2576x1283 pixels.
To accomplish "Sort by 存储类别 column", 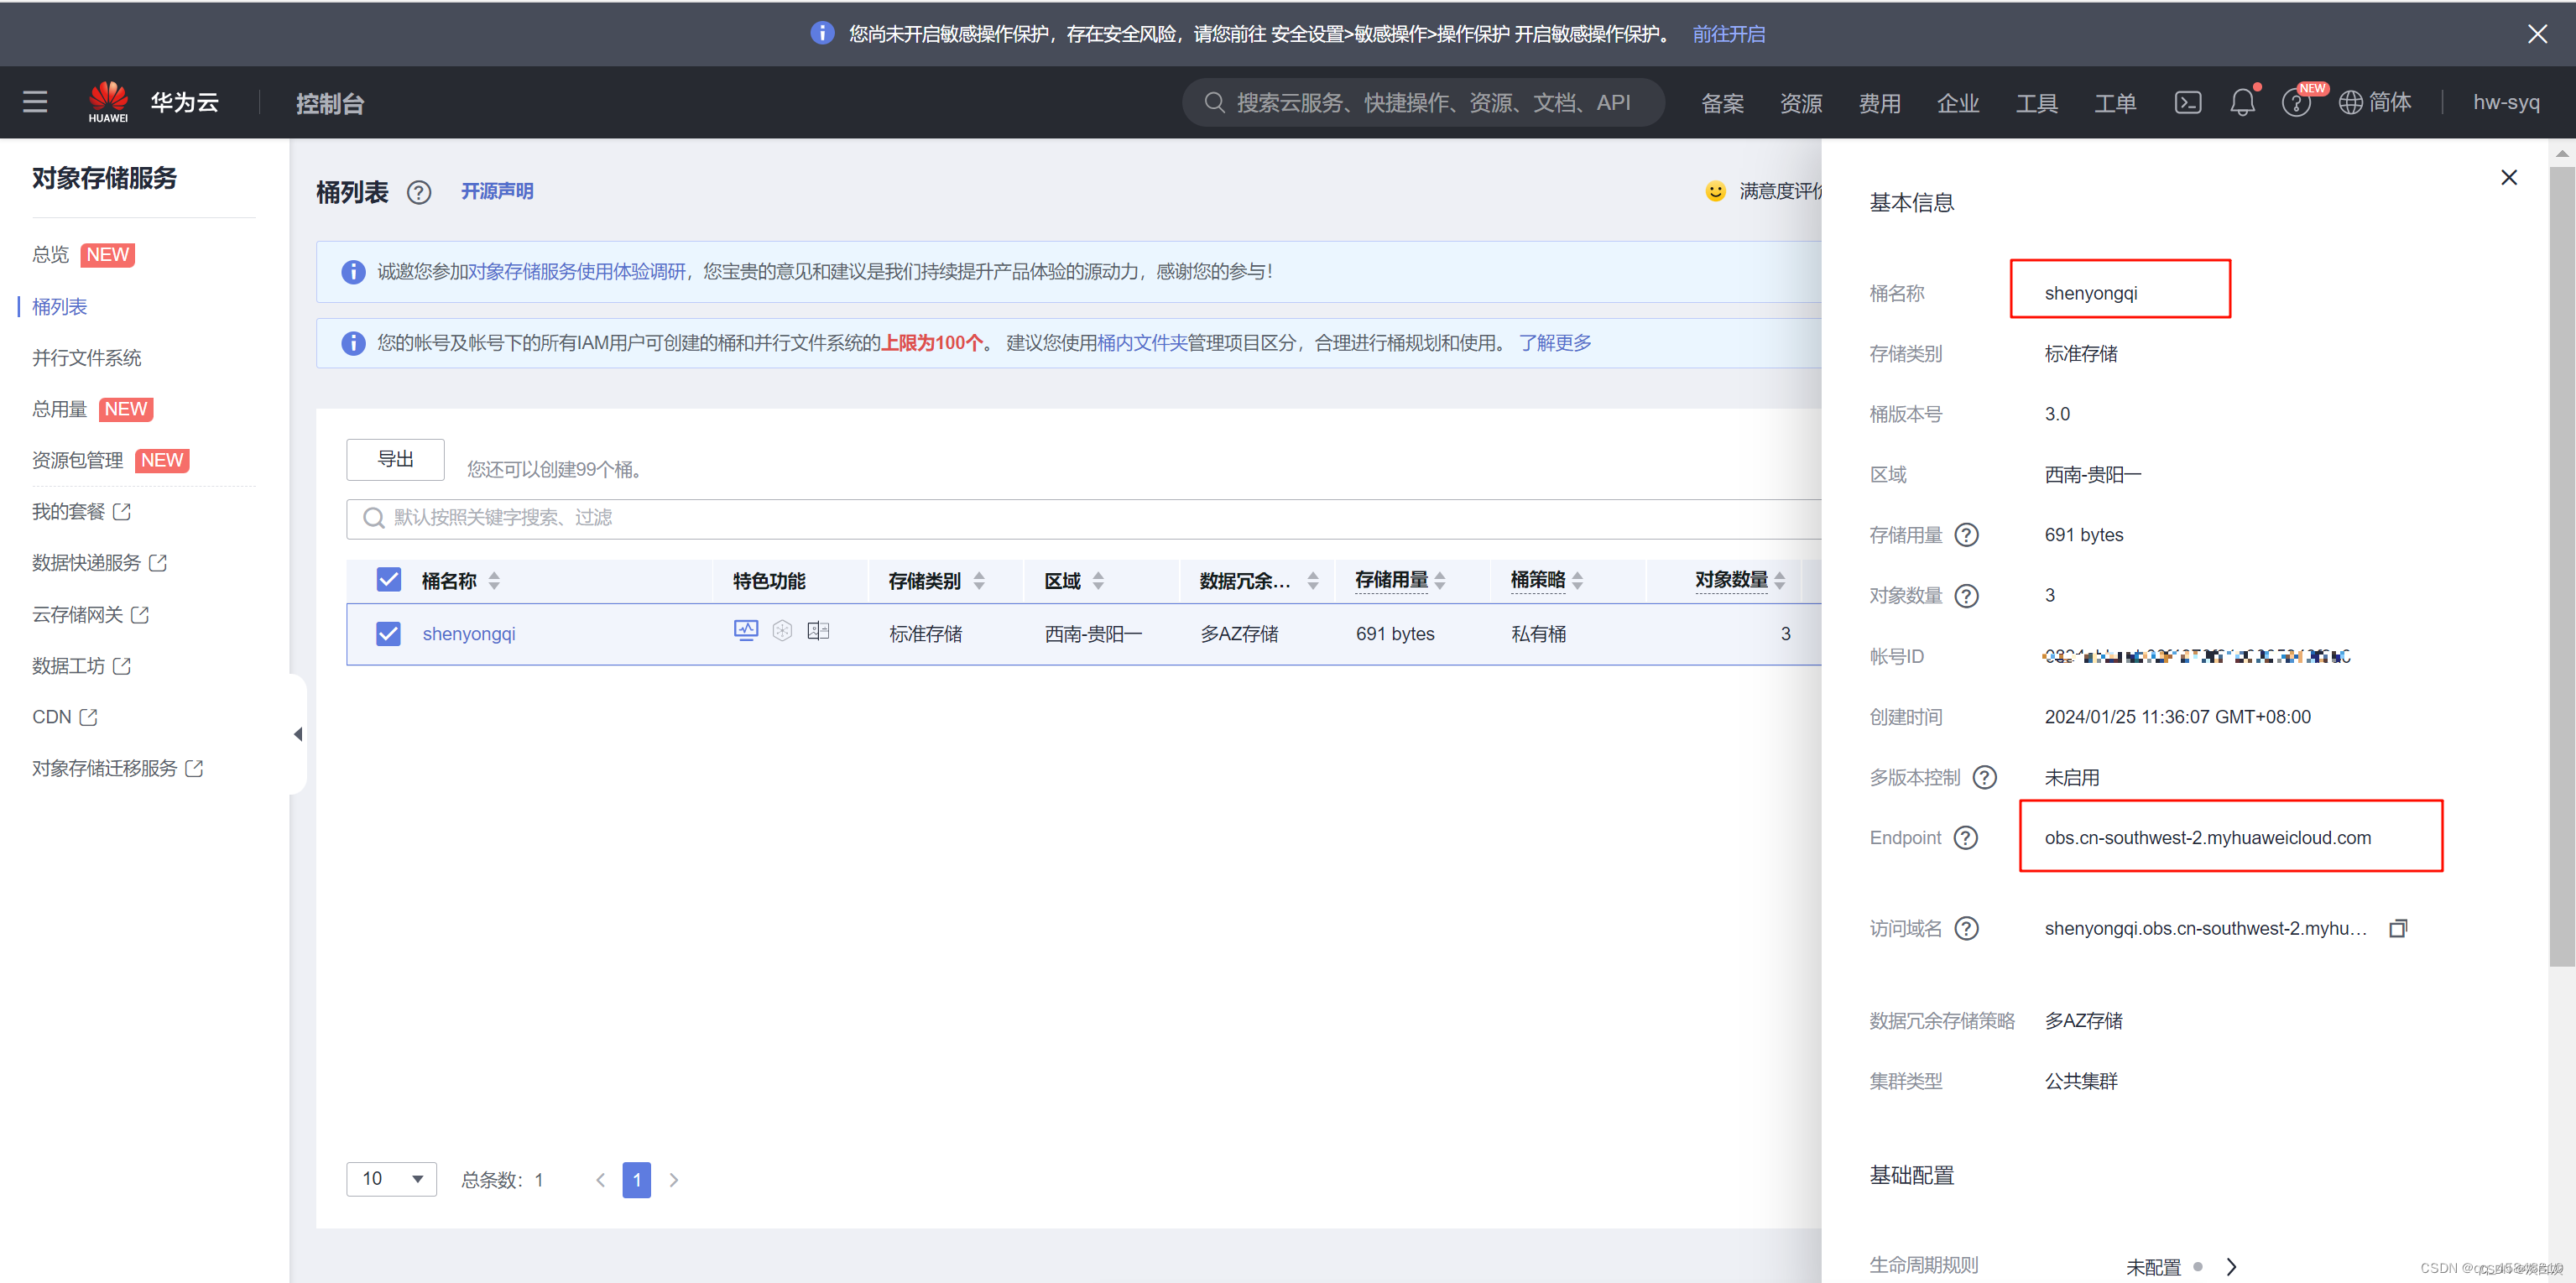I will click(x=979, y=581).
